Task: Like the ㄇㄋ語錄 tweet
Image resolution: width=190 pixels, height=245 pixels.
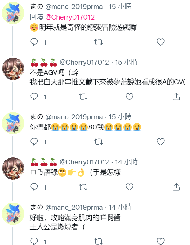Action: (130, 187)
